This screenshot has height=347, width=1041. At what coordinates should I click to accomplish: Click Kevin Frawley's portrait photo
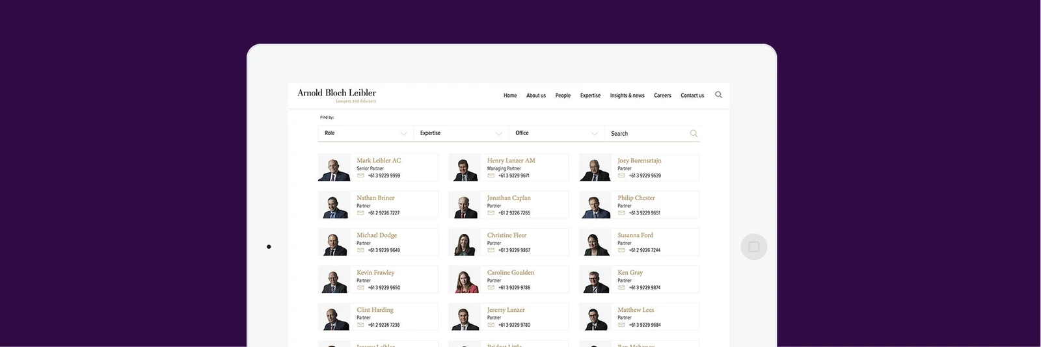point(334,279)
